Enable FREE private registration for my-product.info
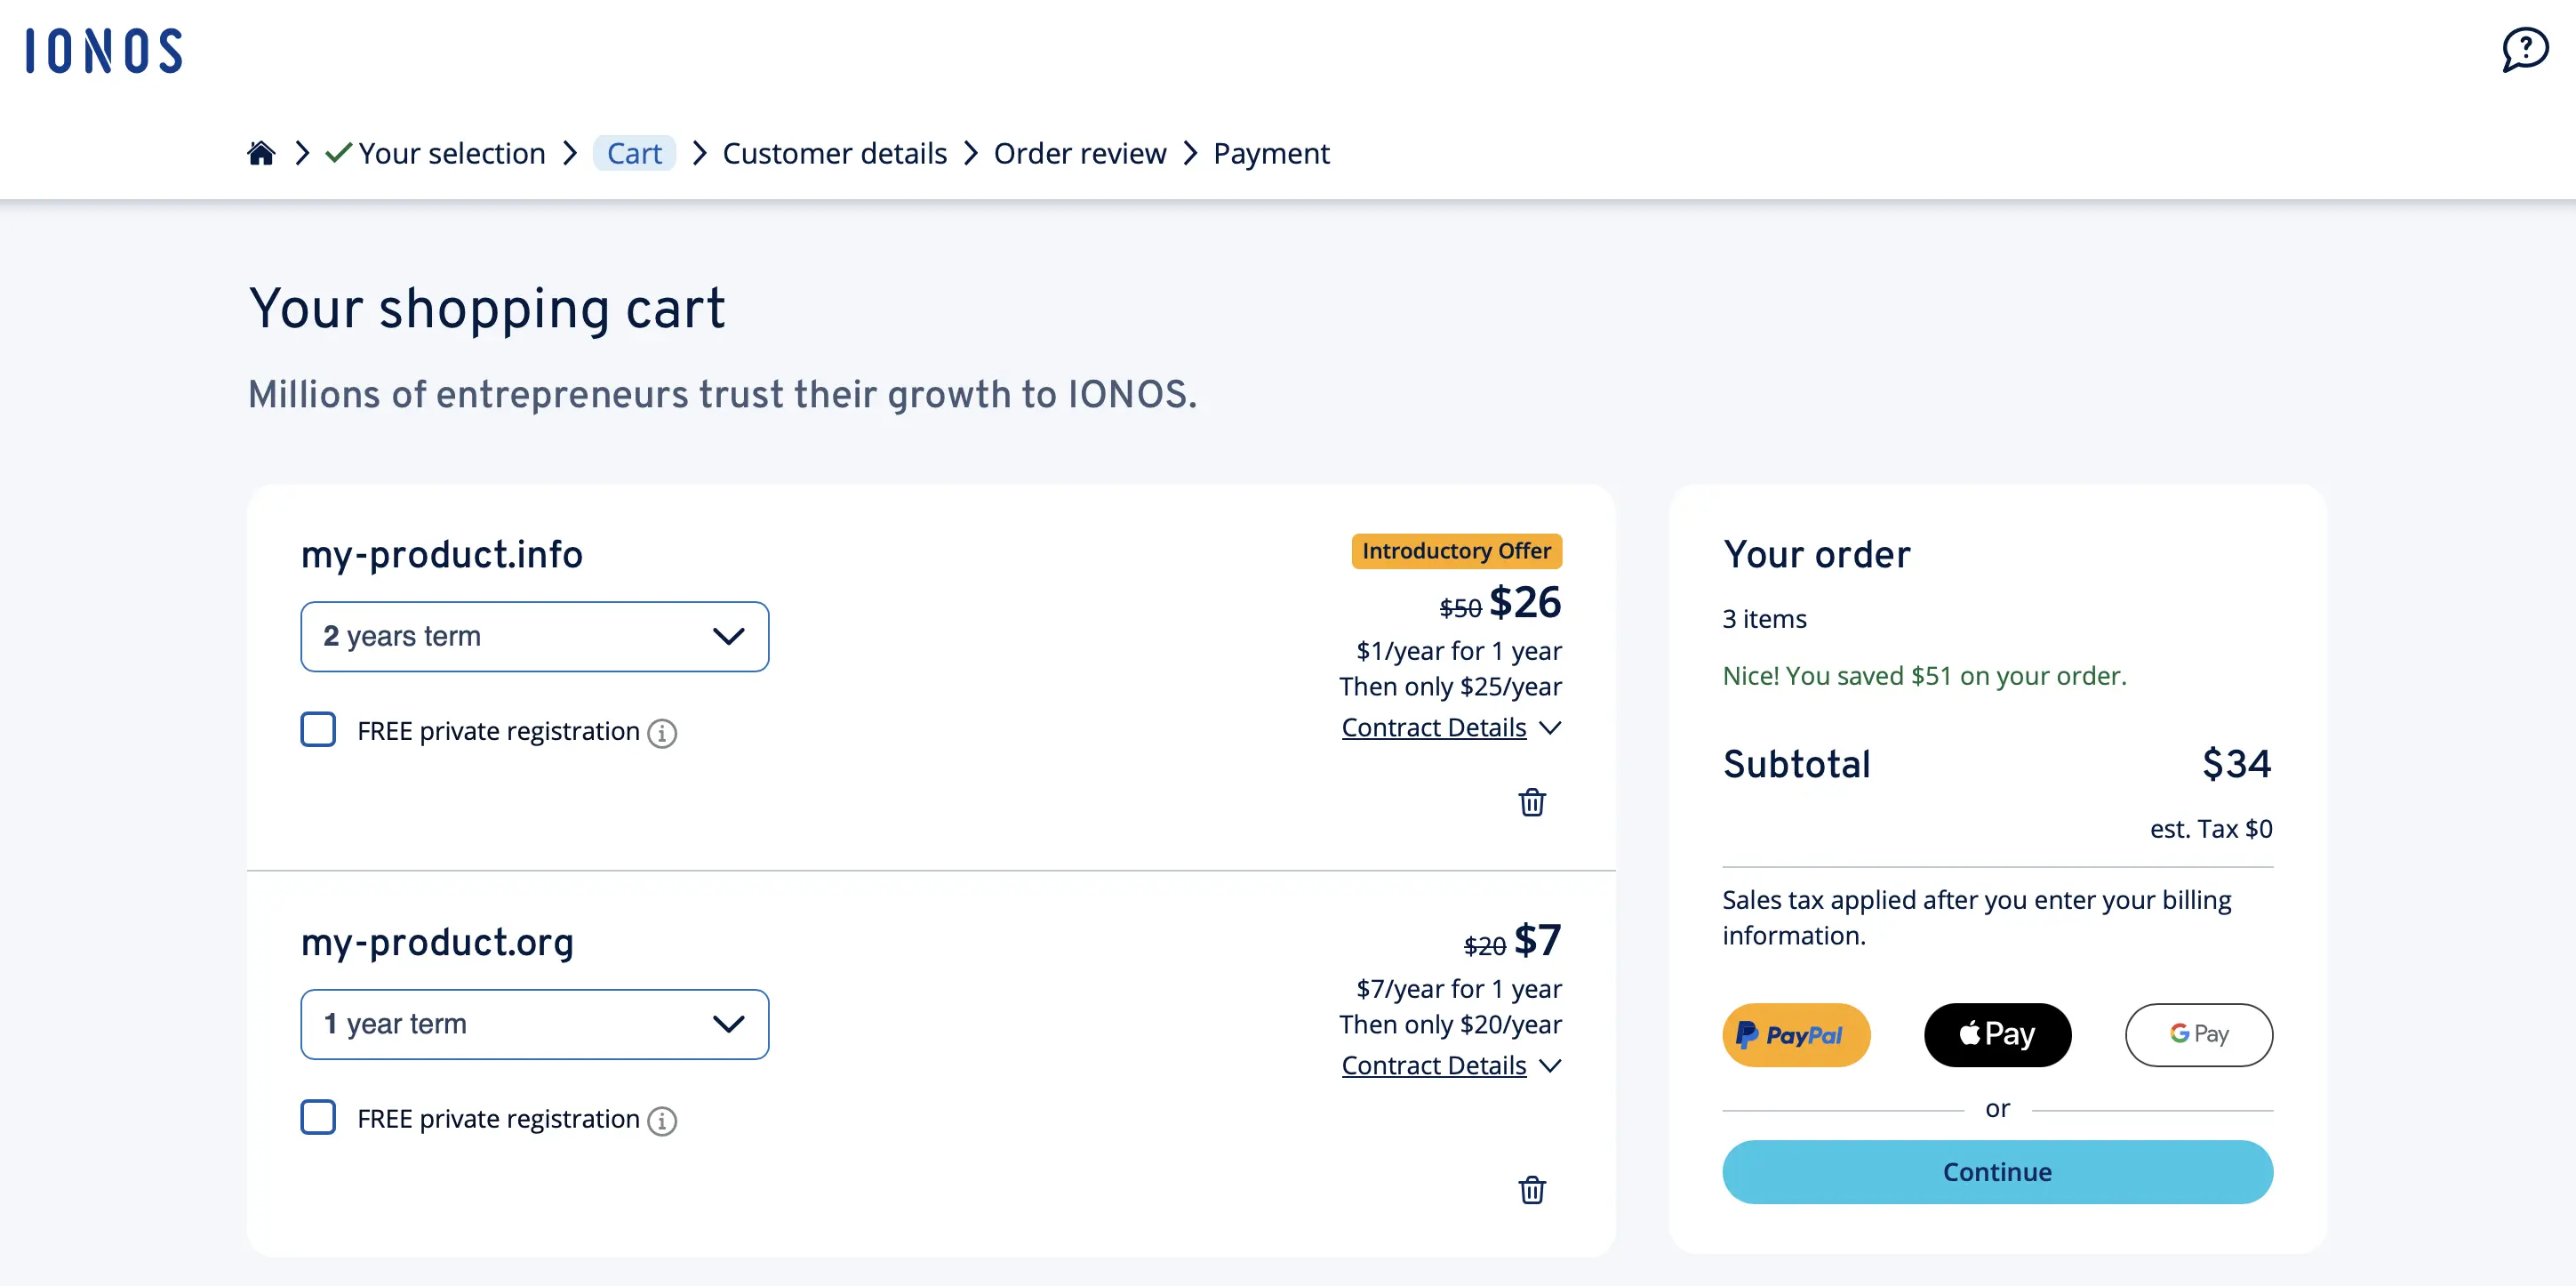The width and height of the screenshot is (2576, 1286). click(317, 729)
